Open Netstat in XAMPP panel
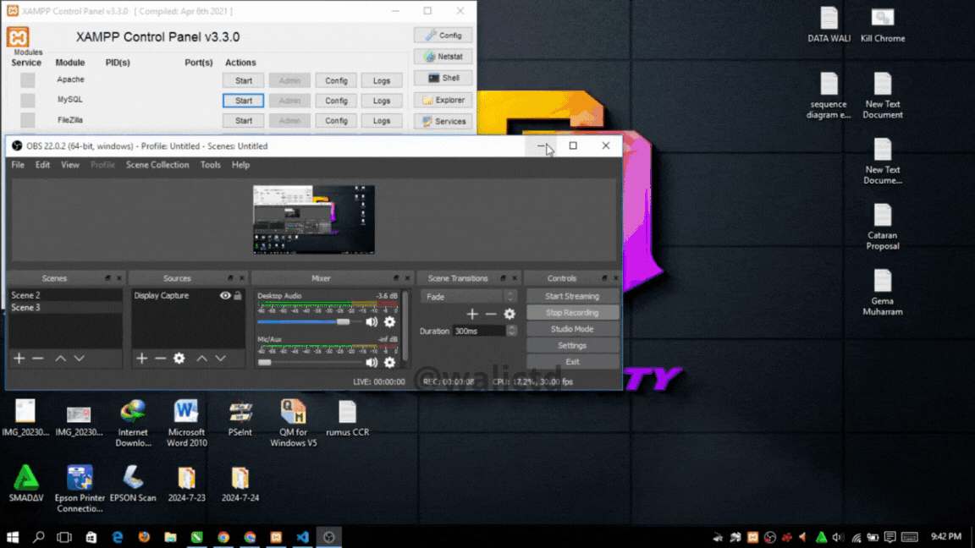Screen dimensions: 975x548 [443, 57]
